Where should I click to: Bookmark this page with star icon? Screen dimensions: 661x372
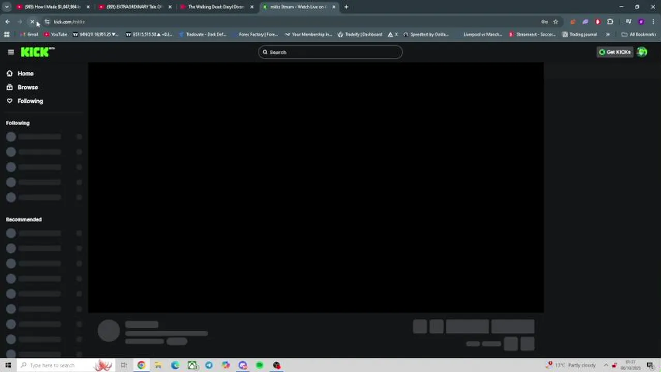(555, 22)
